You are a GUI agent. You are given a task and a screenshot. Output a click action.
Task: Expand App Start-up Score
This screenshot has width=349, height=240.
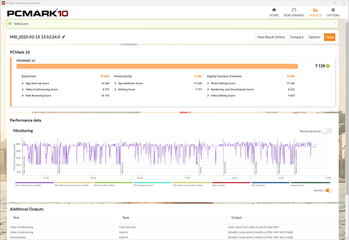(x=23, y=83)
